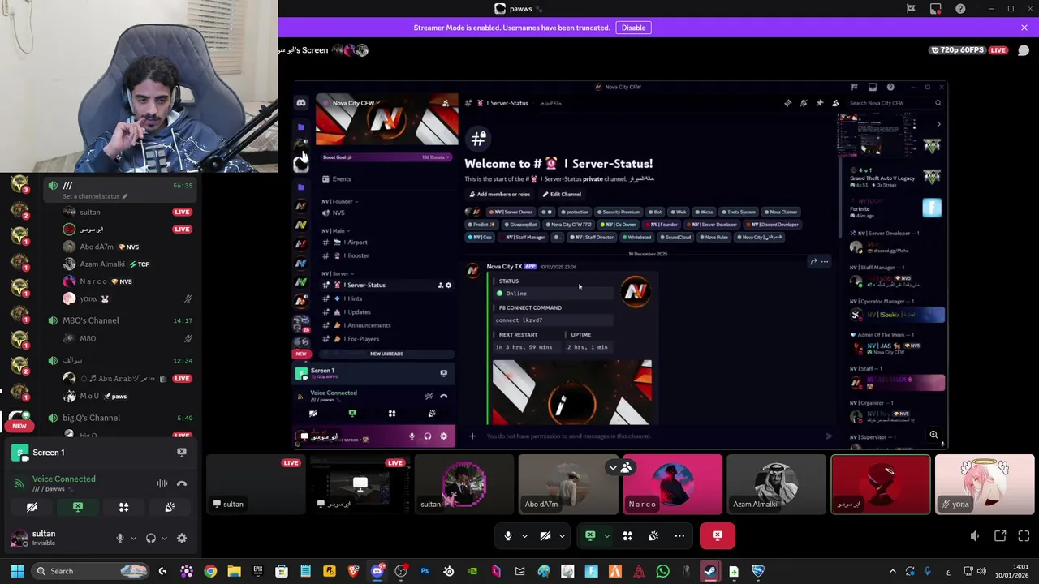This screenshot has width=1039, height=584.
Task: Open Windows Start menu
Action: point(17,571)
